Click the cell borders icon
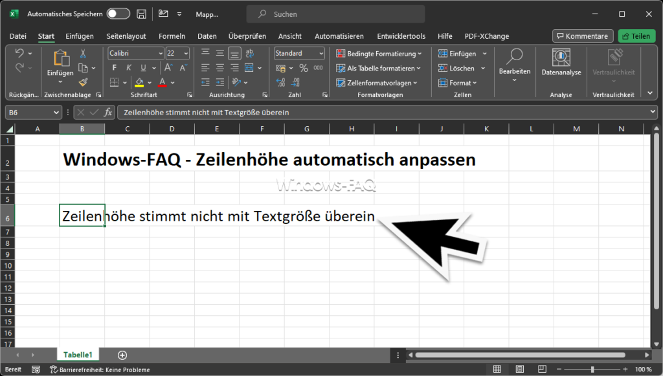663x376 pixels. pyautogui.click(x=114, y=82)
